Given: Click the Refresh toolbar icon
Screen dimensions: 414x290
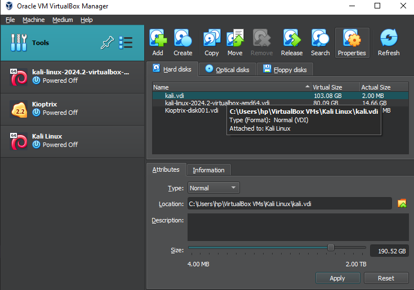Looking at the screenshot, I should (389, 42).
